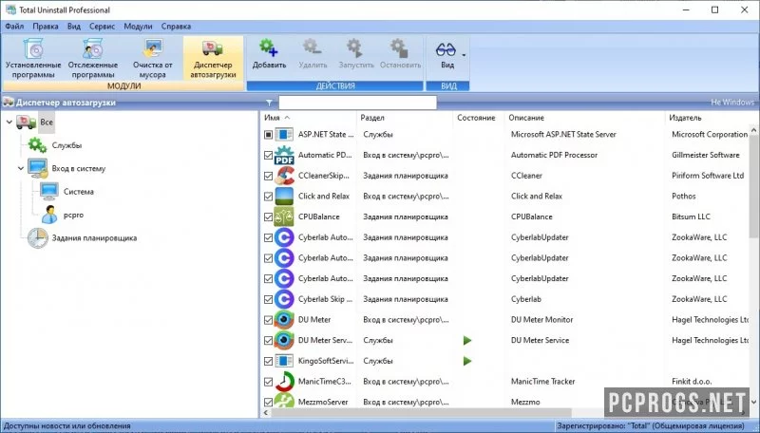Select Вход в систему tree node
This screenshot has height=433, width=760.
click(x=79, y=169)
